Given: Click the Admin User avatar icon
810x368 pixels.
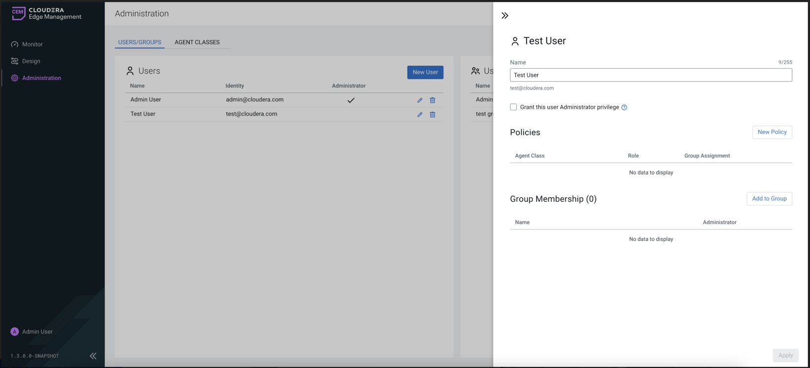Looking at the screenshot, I should click(x=14, y=331).
